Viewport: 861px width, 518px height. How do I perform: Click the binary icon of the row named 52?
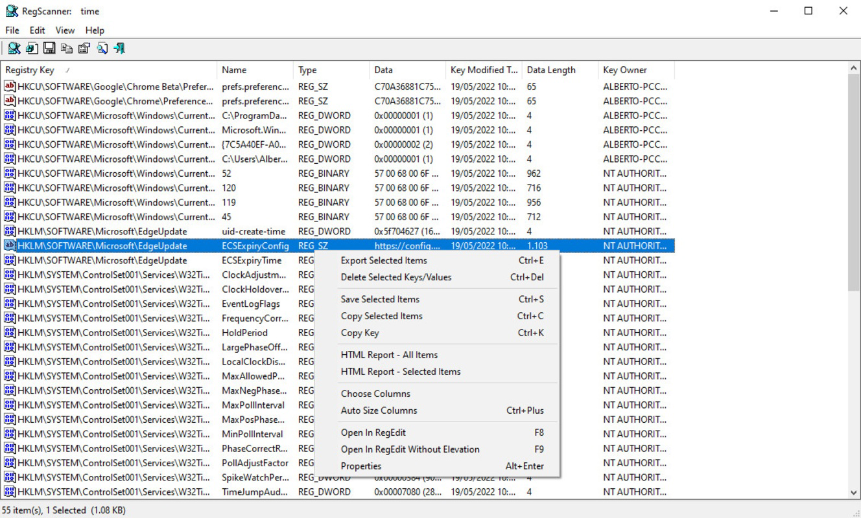click(x=10, y=174)
